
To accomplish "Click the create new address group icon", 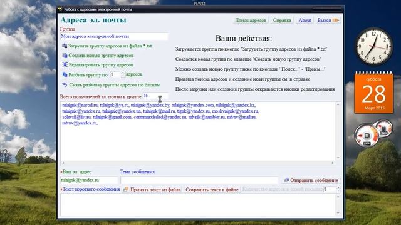I will (65, 56).
